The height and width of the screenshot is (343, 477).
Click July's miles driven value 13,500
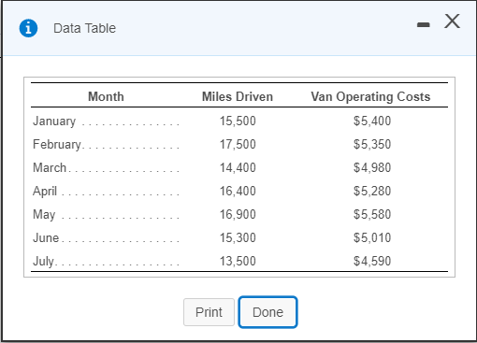238,261
